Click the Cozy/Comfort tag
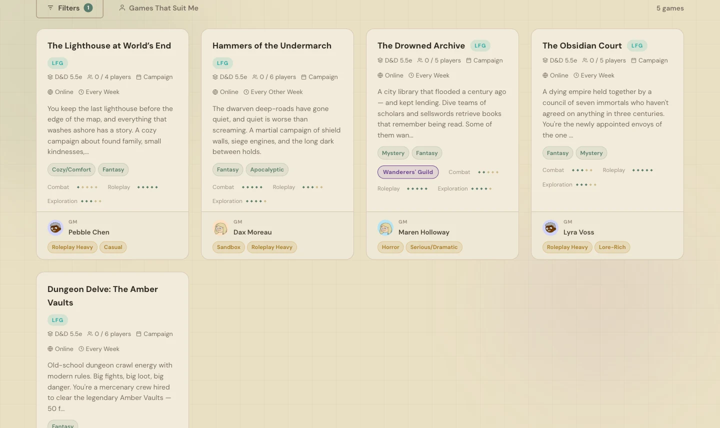The image size is (720, 428). pos(71,169)
